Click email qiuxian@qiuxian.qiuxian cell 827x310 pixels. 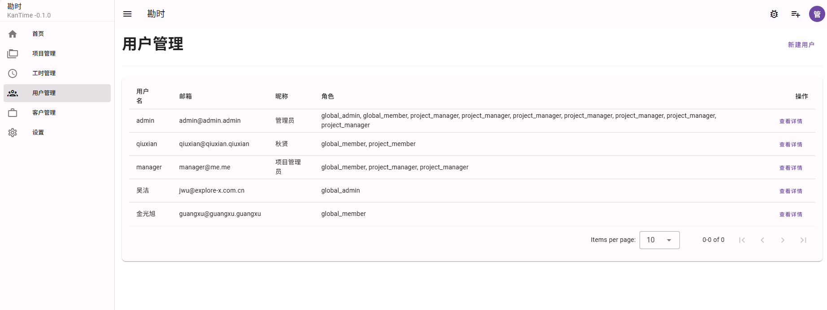point(214,144)
